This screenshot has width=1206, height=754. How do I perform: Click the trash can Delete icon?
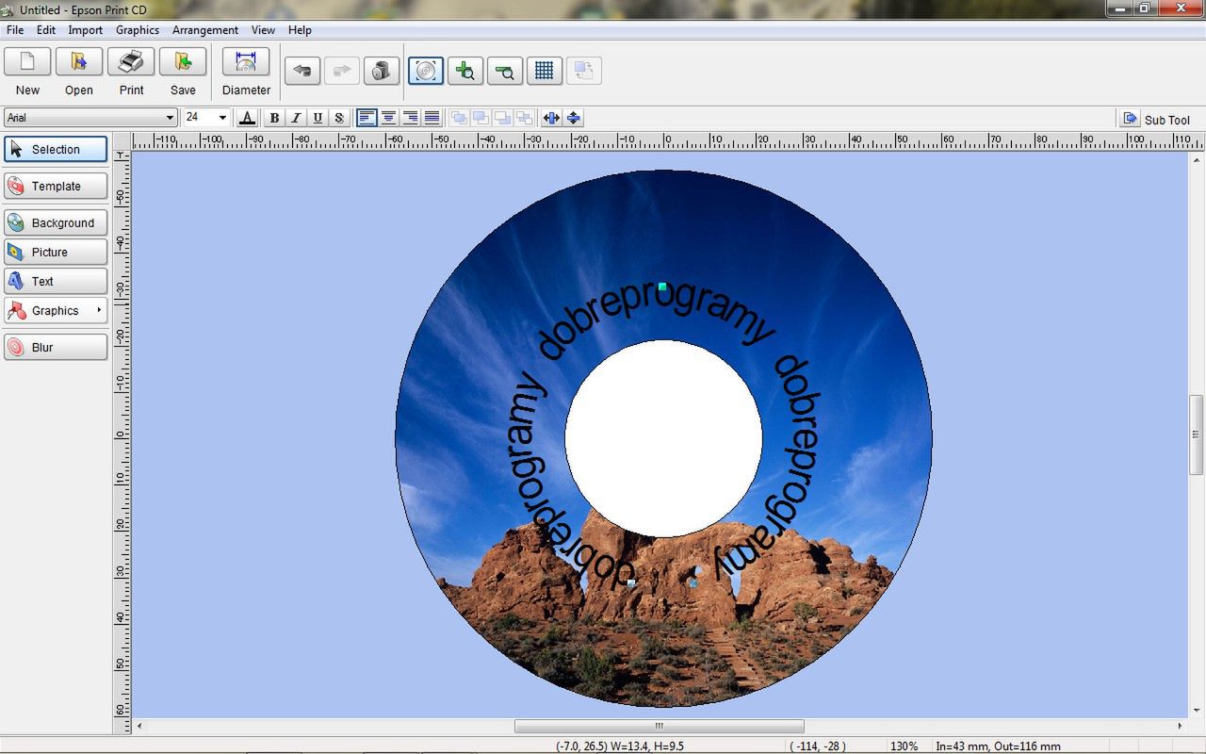[382, 71]
